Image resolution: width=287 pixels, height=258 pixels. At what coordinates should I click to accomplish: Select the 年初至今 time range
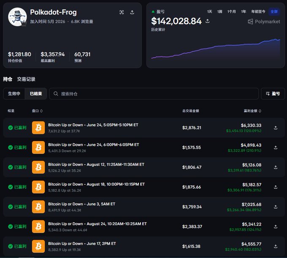[x=258, y=11]
